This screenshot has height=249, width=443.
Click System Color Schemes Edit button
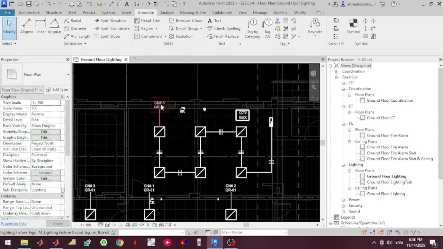coord(46,178)
